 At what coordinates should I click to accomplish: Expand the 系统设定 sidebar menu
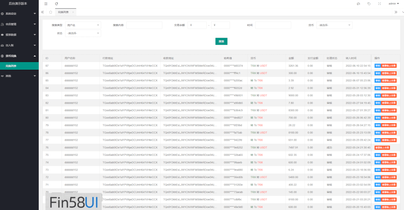19,14
